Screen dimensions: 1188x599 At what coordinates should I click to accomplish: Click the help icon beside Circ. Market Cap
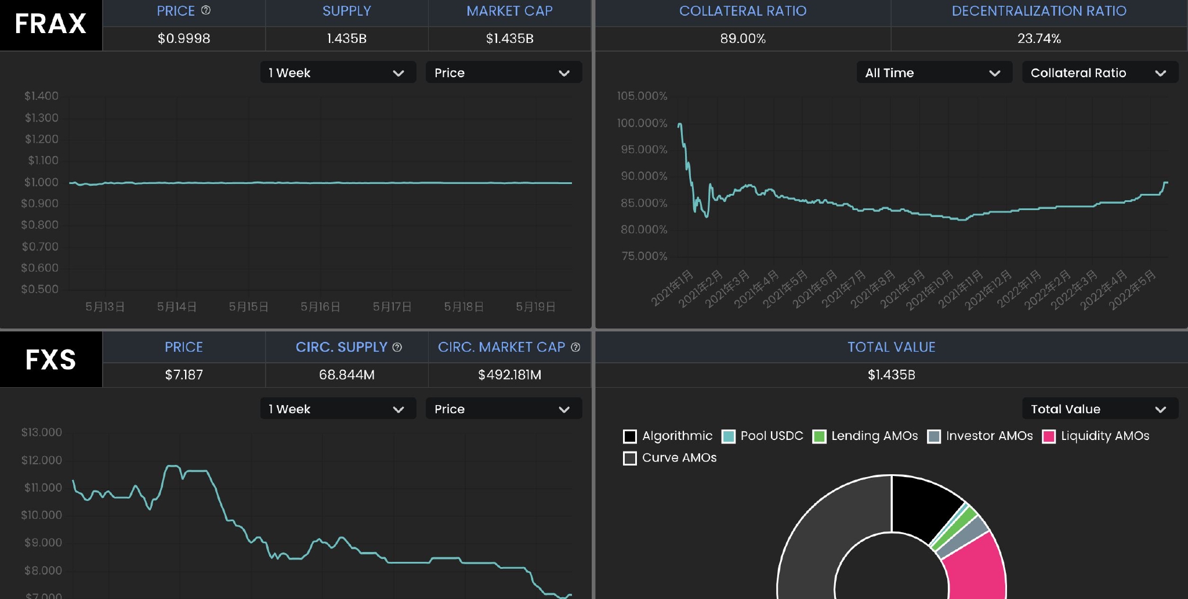coord(575,347)
